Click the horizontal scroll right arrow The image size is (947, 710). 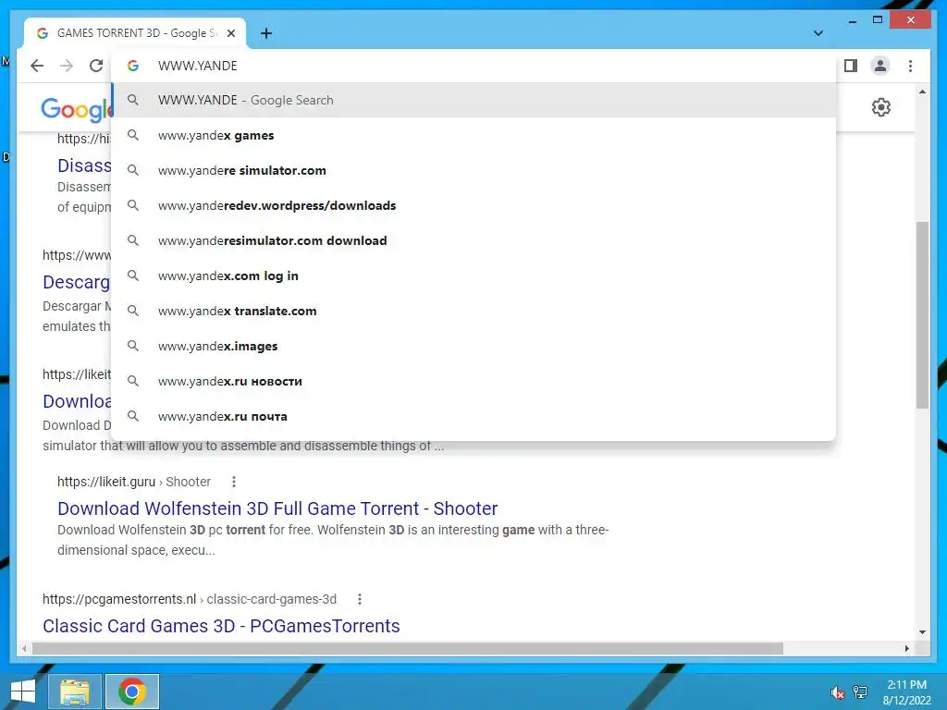906,648
